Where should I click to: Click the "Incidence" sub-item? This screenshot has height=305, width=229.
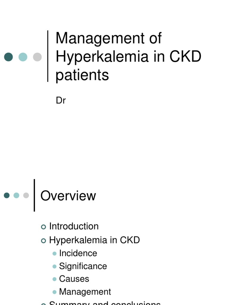coord(78,253)
